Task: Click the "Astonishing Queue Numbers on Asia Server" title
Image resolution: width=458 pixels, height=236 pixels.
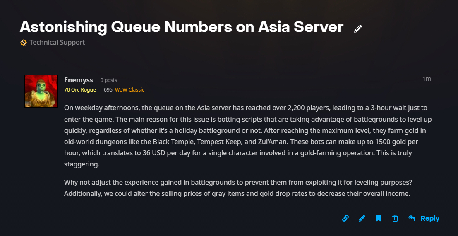Action: [182, 27]
